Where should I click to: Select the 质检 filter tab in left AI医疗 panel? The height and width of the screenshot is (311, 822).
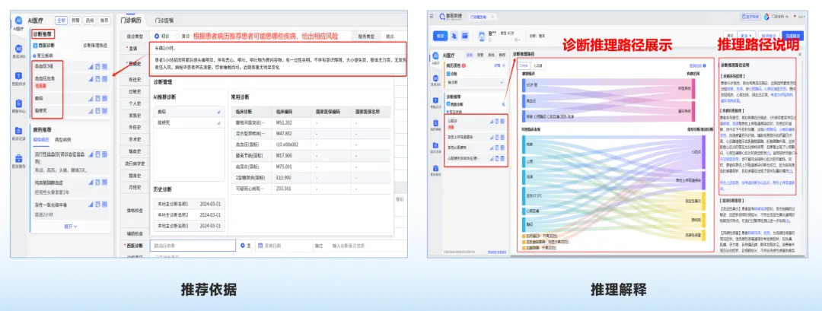tap(90, 20)
